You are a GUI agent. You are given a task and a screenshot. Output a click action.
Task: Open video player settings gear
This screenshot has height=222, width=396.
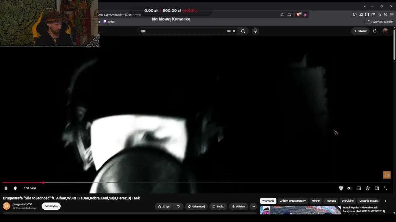[368, 188]
